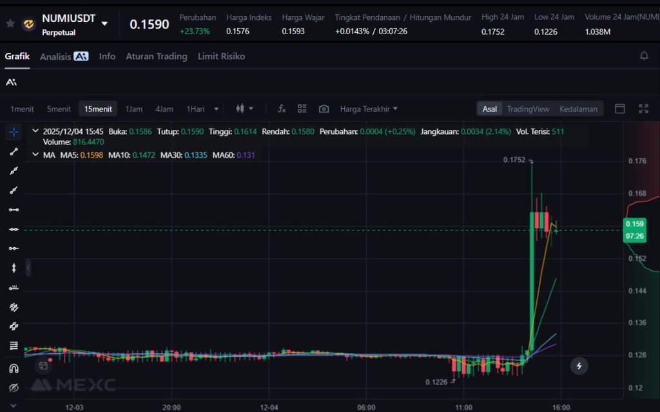Expand the NUMIUSDT pair selector dropdown
Screen dimensions: 660x412
(104, 24)
